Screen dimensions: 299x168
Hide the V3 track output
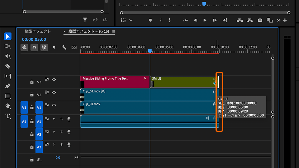click(54, 79)
